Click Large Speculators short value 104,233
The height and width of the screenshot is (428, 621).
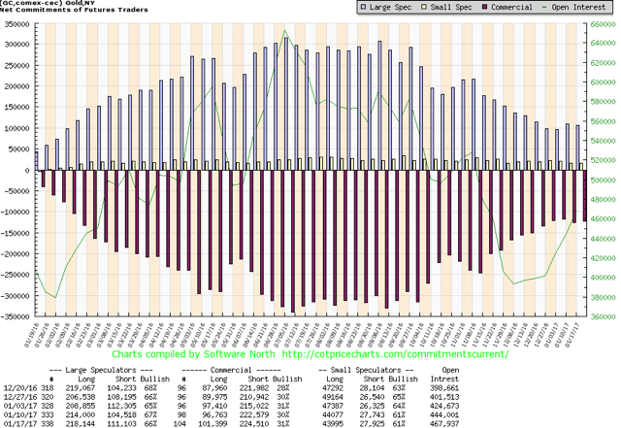click(x=121, y=388)
